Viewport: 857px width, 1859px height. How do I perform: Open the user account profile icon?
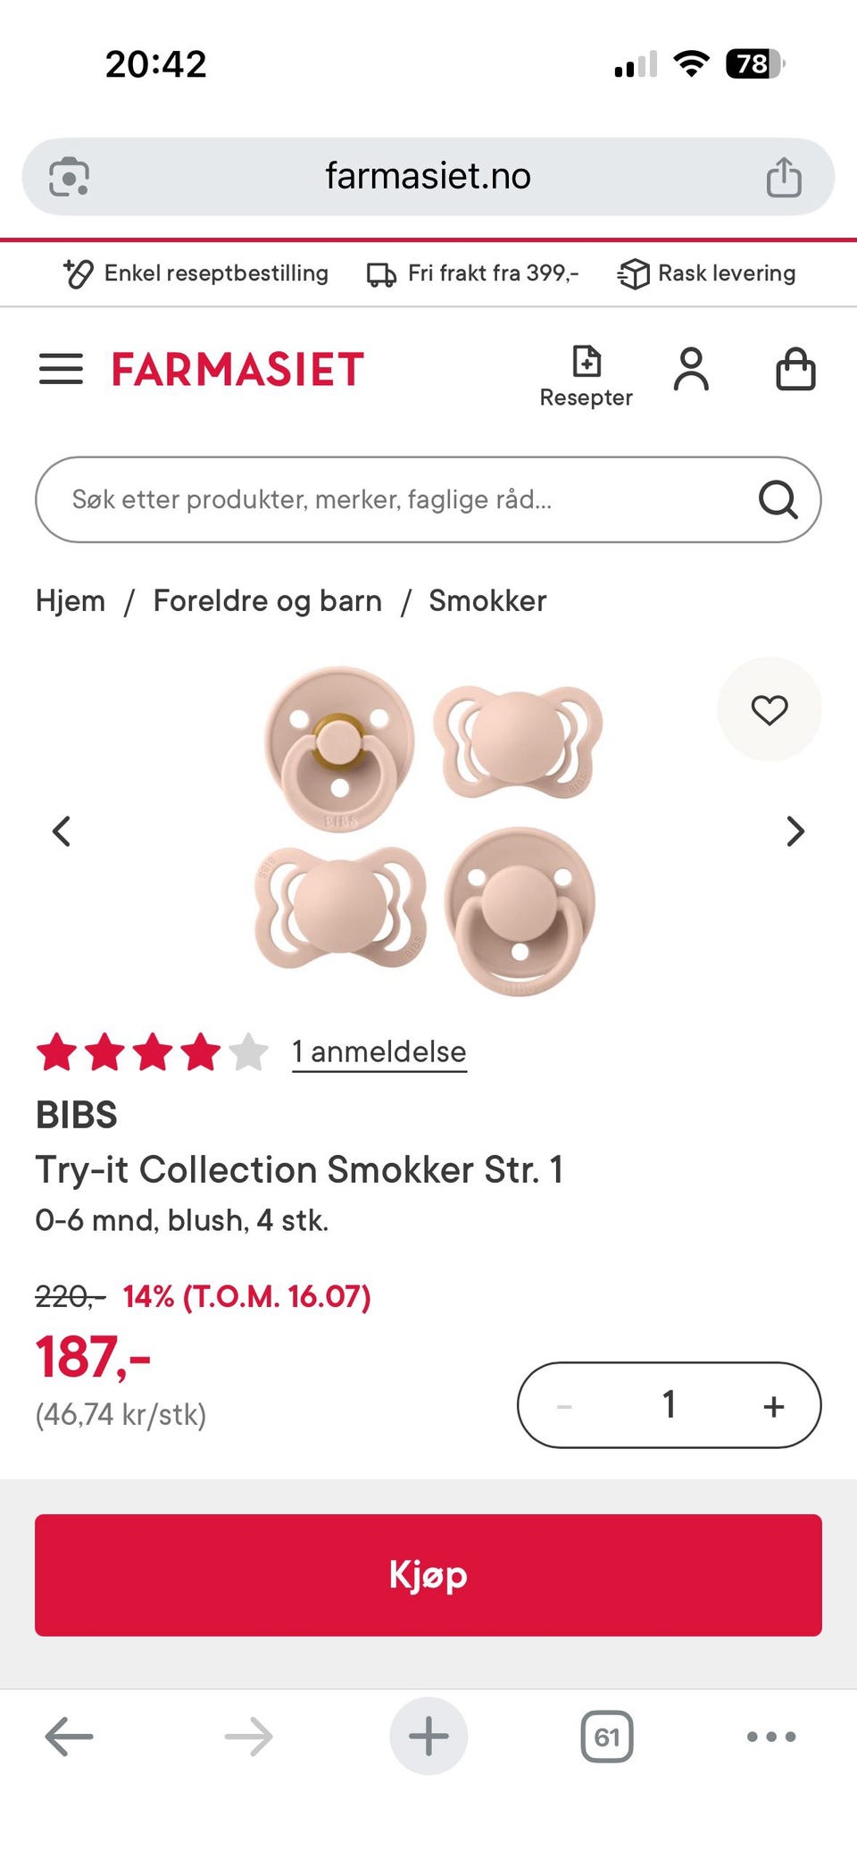691,369
